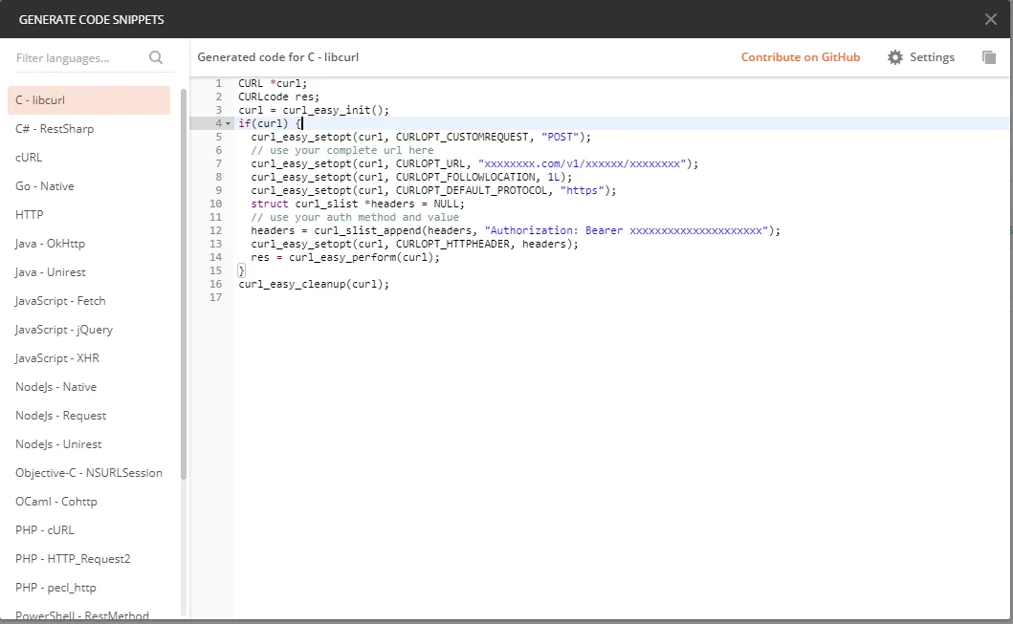1013x624 pixels.
Task: Choose NodeJs - Native language
Action: click(x=89, y=387)
